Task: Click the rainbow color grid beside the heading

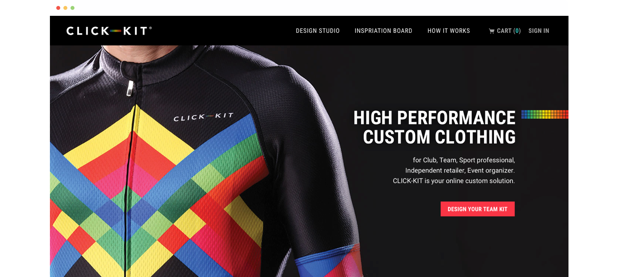Action: [x=545, y=114]
